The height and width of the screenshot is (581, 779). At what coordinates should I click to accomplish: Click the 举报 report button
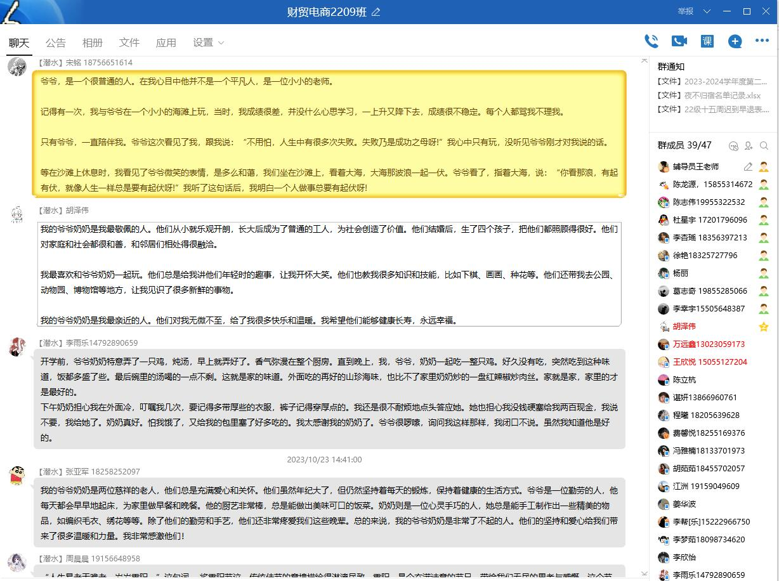685,11
